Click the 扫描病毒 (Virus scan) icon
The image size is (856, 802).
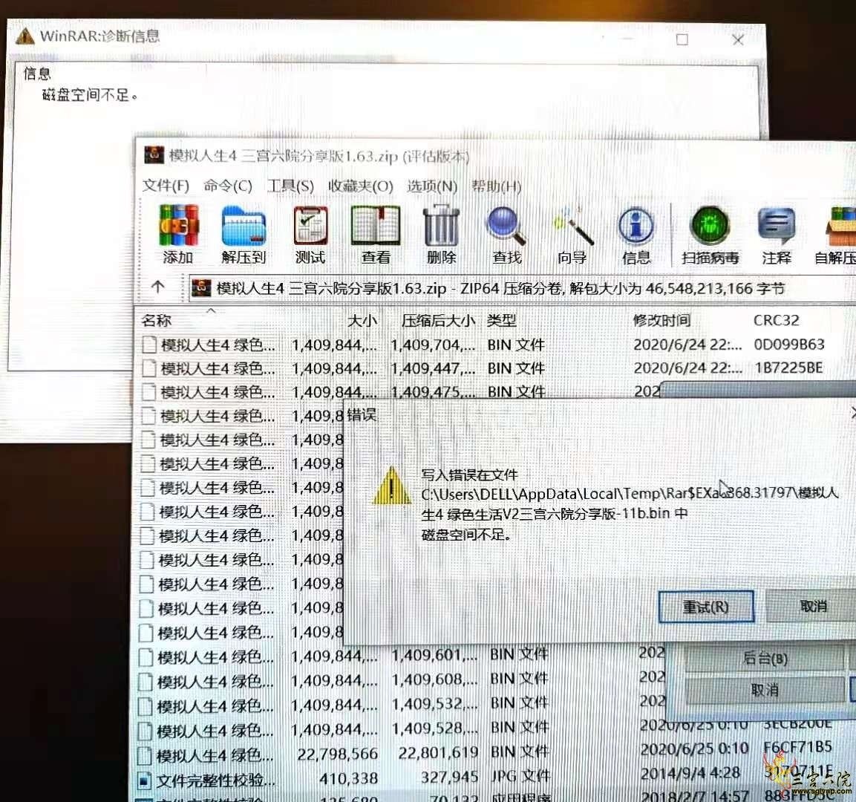coord(710,226)
